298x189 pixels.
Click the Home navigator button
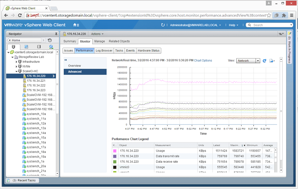(24, 40)
